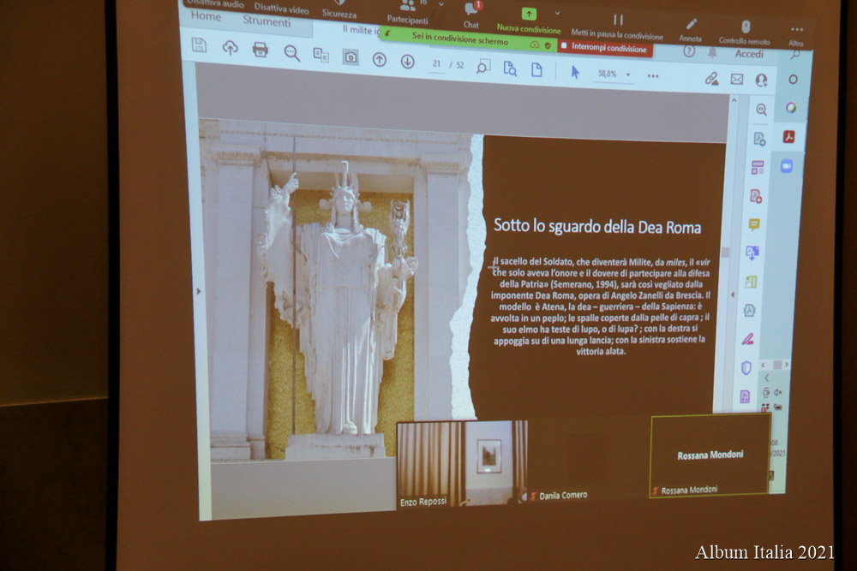Pause sharing with Metti in pausa la condivisione
This screenshot has height=571, width=857.
[617, 28]
